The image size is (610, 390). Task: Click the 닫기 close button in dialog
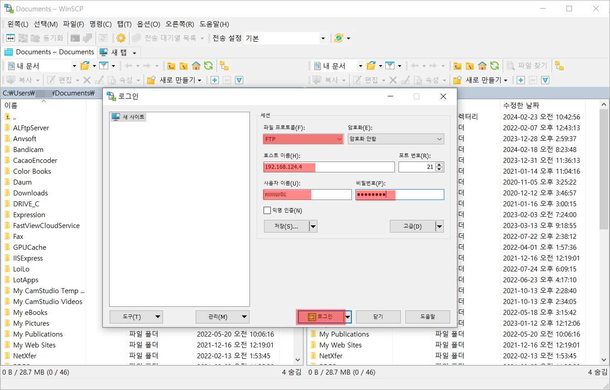[378, 317]
